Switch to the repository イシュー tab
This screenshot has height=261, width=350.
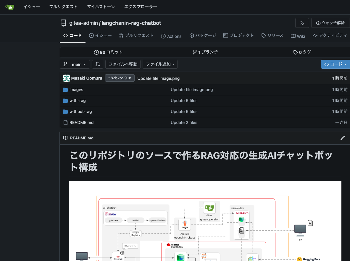point(100,36)
